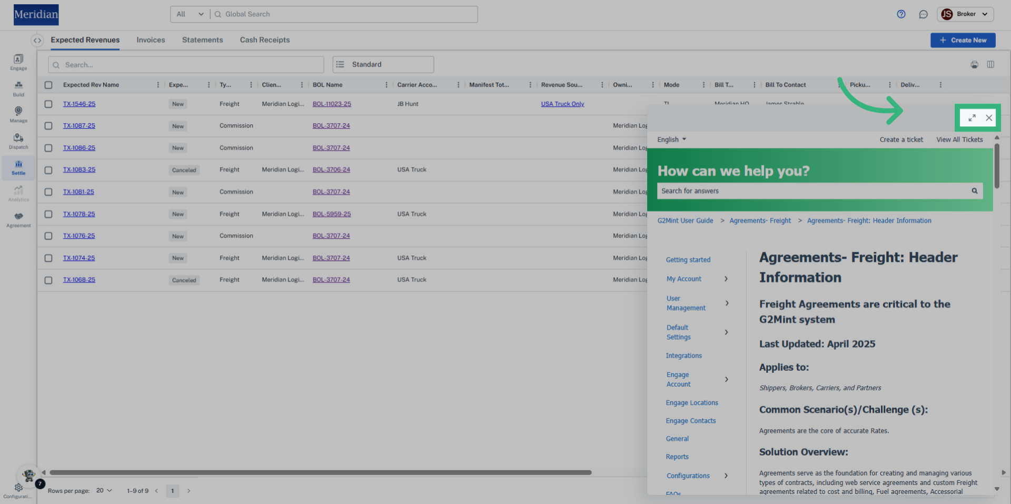The height and width of the screenshot is (504, 1011).
Task: Open the chat messages icon
Action: (x=923, y=14)
